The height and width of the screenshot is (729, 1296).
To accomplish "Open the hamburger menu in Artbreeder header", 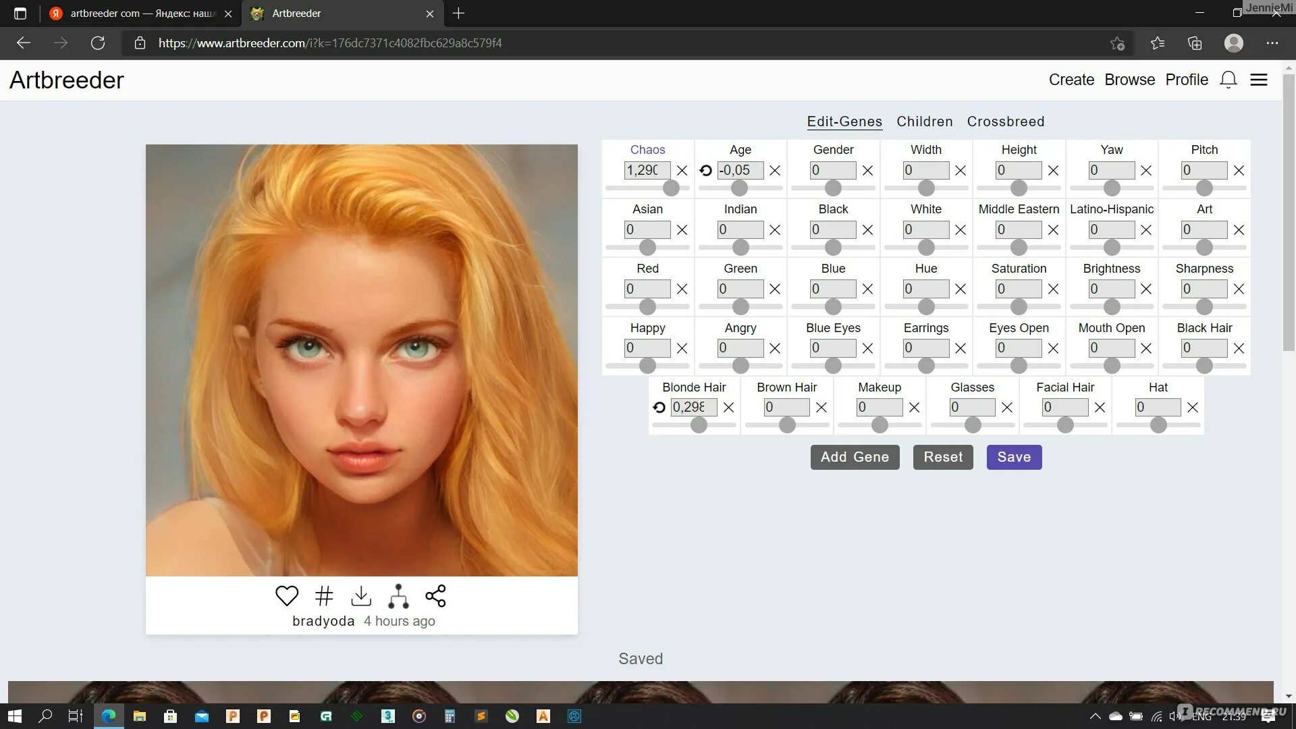I will point(1259,80).
